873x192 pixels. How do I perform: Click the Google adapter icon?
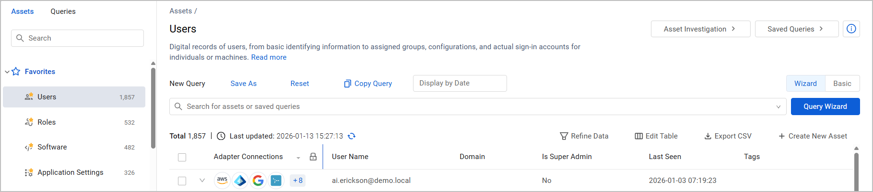(258, 181)
